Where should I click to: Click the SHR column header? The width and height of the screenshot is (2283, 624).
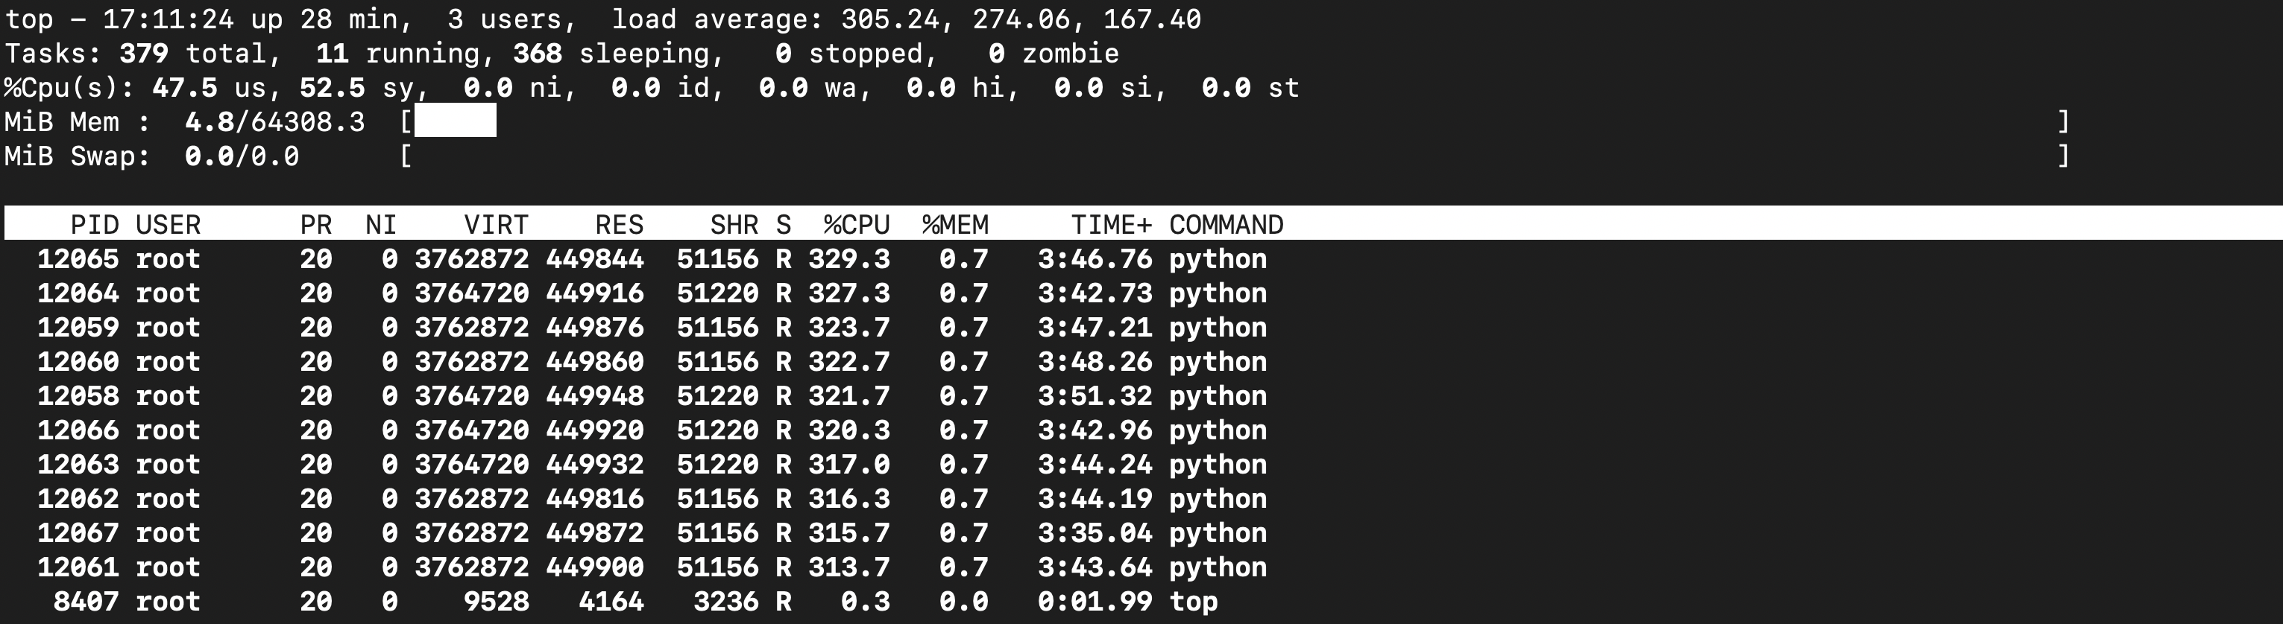pyautogui.click(x=734, y=225)
